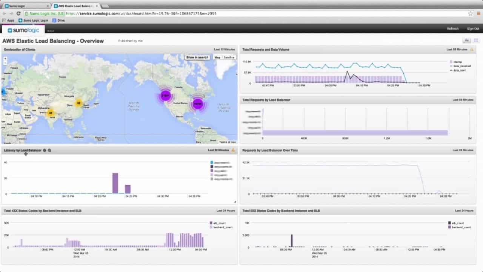Click warning icon on Latency by Load Balancer

(233, 150)
